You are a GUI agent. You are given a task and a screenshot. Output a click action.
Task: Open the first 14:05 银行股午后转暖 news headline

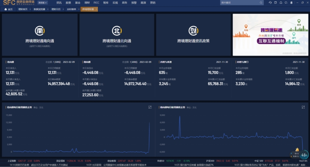coord(194,165)
